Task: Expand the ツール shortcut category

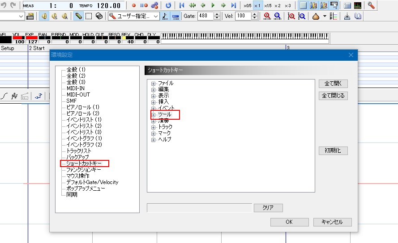Action: click(153, 115)
